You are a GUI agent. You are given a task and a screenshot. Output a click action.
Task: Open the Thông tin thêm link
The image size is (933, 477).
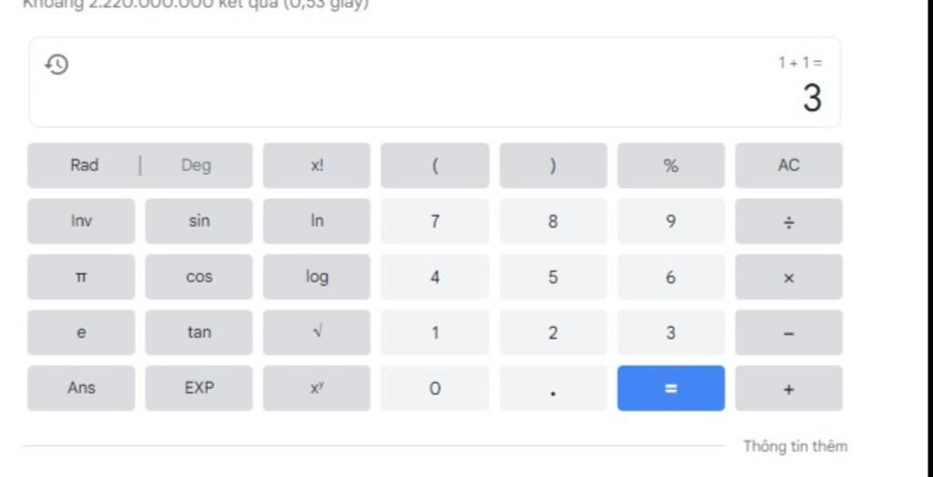pyautogui.click(x=795, y=446)
